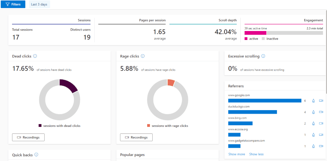Open Recordings under Dead clicks
This screenshot has width=327, height=161.
pos(28,137)
